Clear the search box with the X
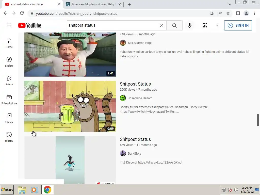The image size is (260, 195). pyautogui.click(x=162, y=25)
